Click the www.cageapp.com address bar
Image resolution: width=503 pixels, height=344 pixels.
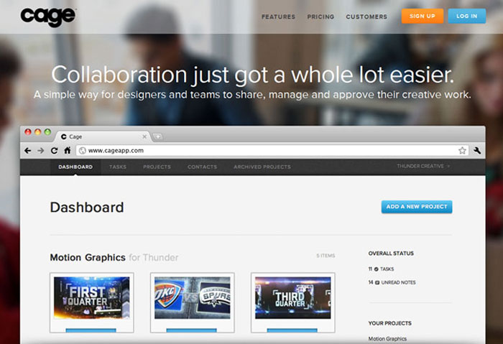pos(266,151)
